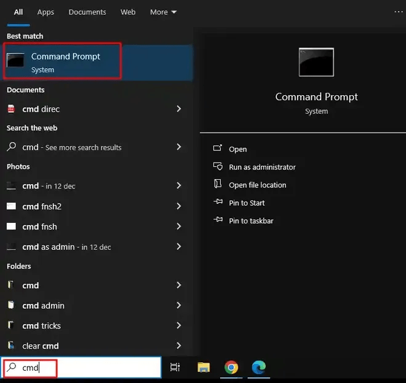
Task: Click the Run as administrator shield icon
Action: [x=217, y=167]
